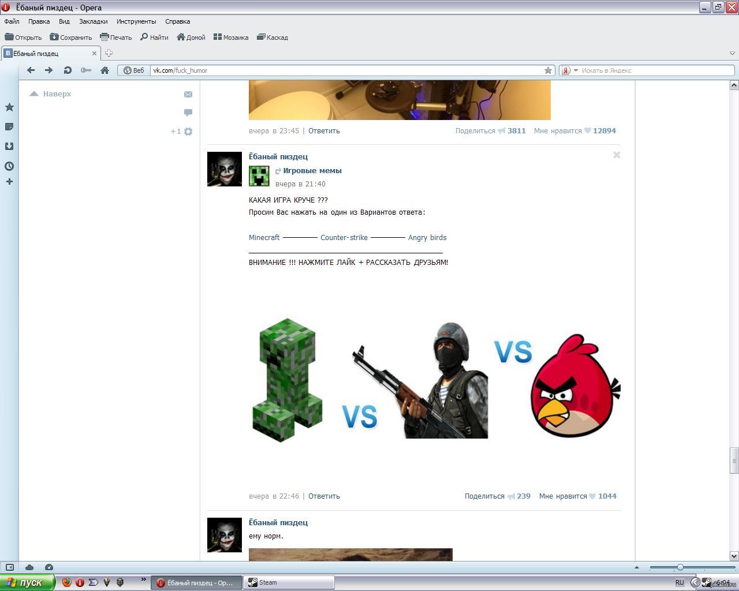Open the Правка menu
The image size is (739, 591).
39,21
